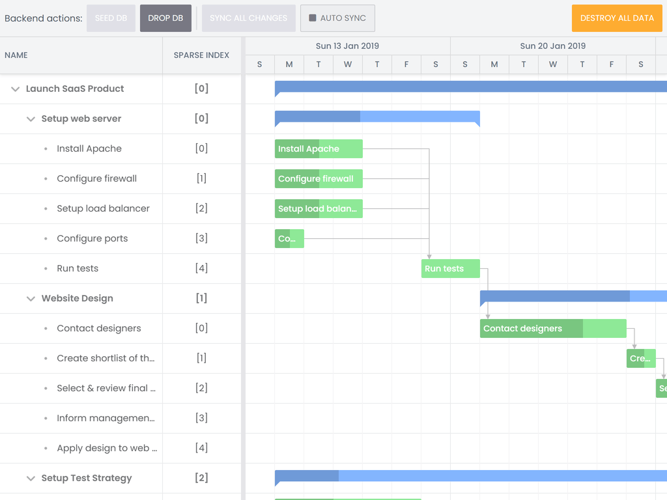Click the NAME column header
667x500 pixels.
tap(16, 55)
